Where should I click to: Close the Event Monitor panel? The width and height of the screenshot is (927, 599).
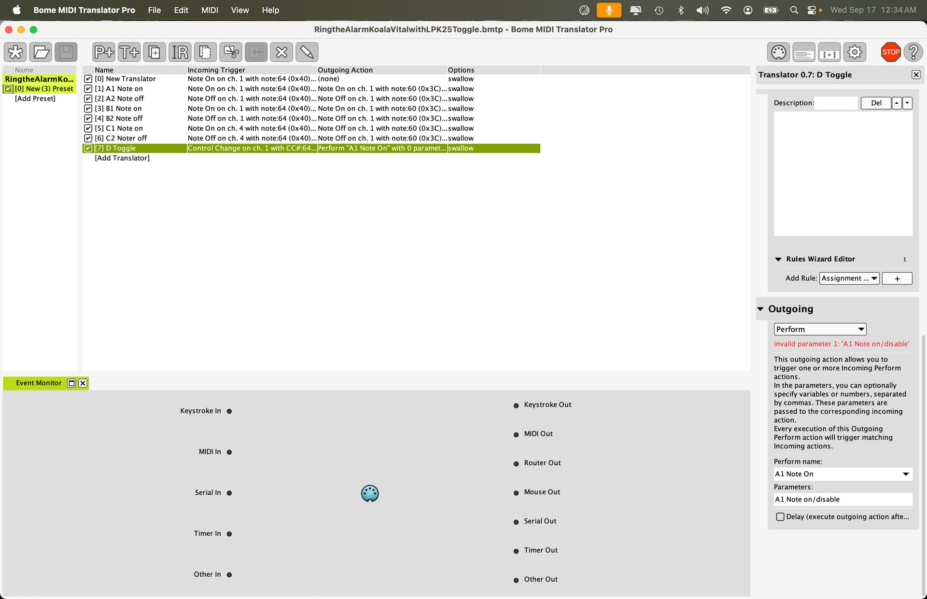click(x=83, y=383)
